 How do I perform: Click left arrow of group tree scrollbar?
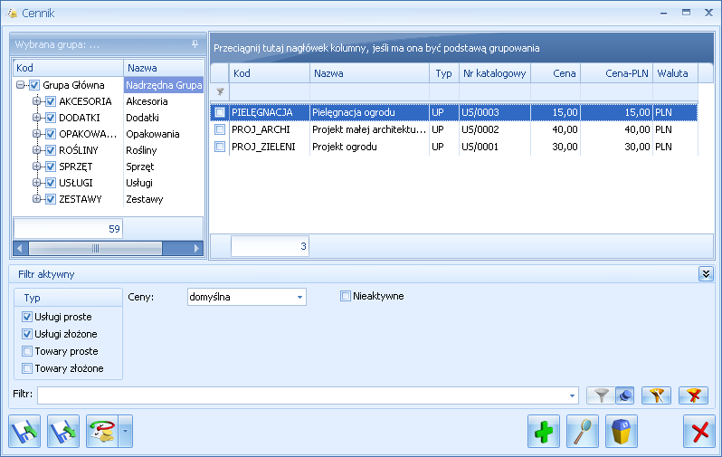click(19, 248)
